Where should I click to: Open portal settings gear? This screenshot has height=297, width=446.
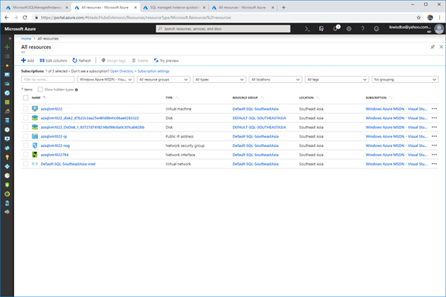[x=348, y=29]
